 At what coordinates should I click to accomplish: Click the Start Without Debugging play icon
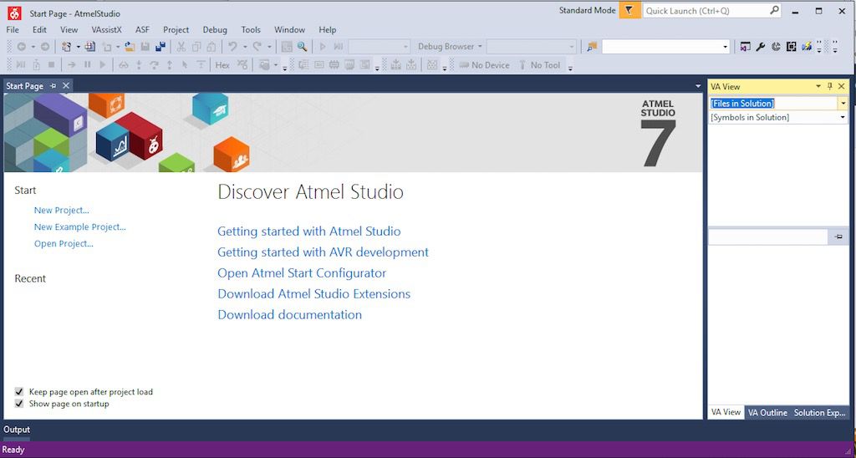323,47
